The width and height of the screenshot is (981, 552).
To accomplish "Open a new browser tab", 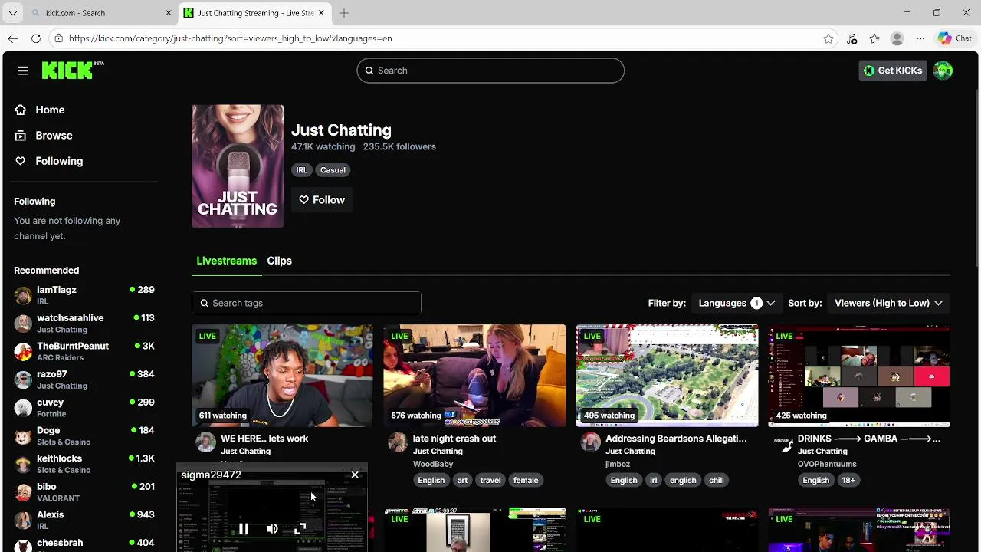I will click(x=344, y=13).
